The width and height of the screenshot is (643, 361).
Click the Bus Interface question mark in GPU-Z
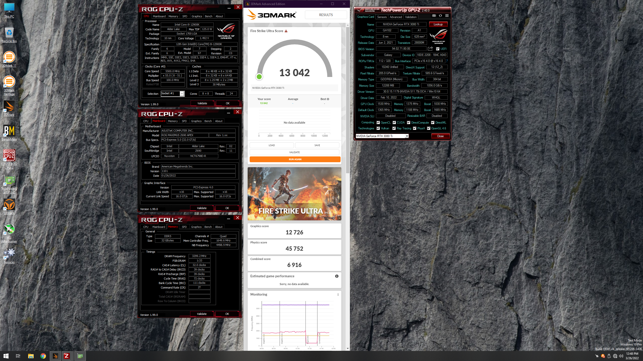(447, 61)
